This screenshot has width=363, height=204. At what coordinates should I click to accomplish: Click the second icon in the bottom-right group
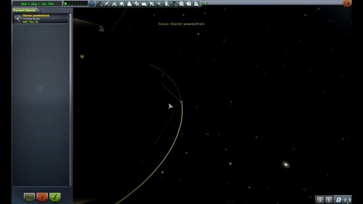click(329, 199)
